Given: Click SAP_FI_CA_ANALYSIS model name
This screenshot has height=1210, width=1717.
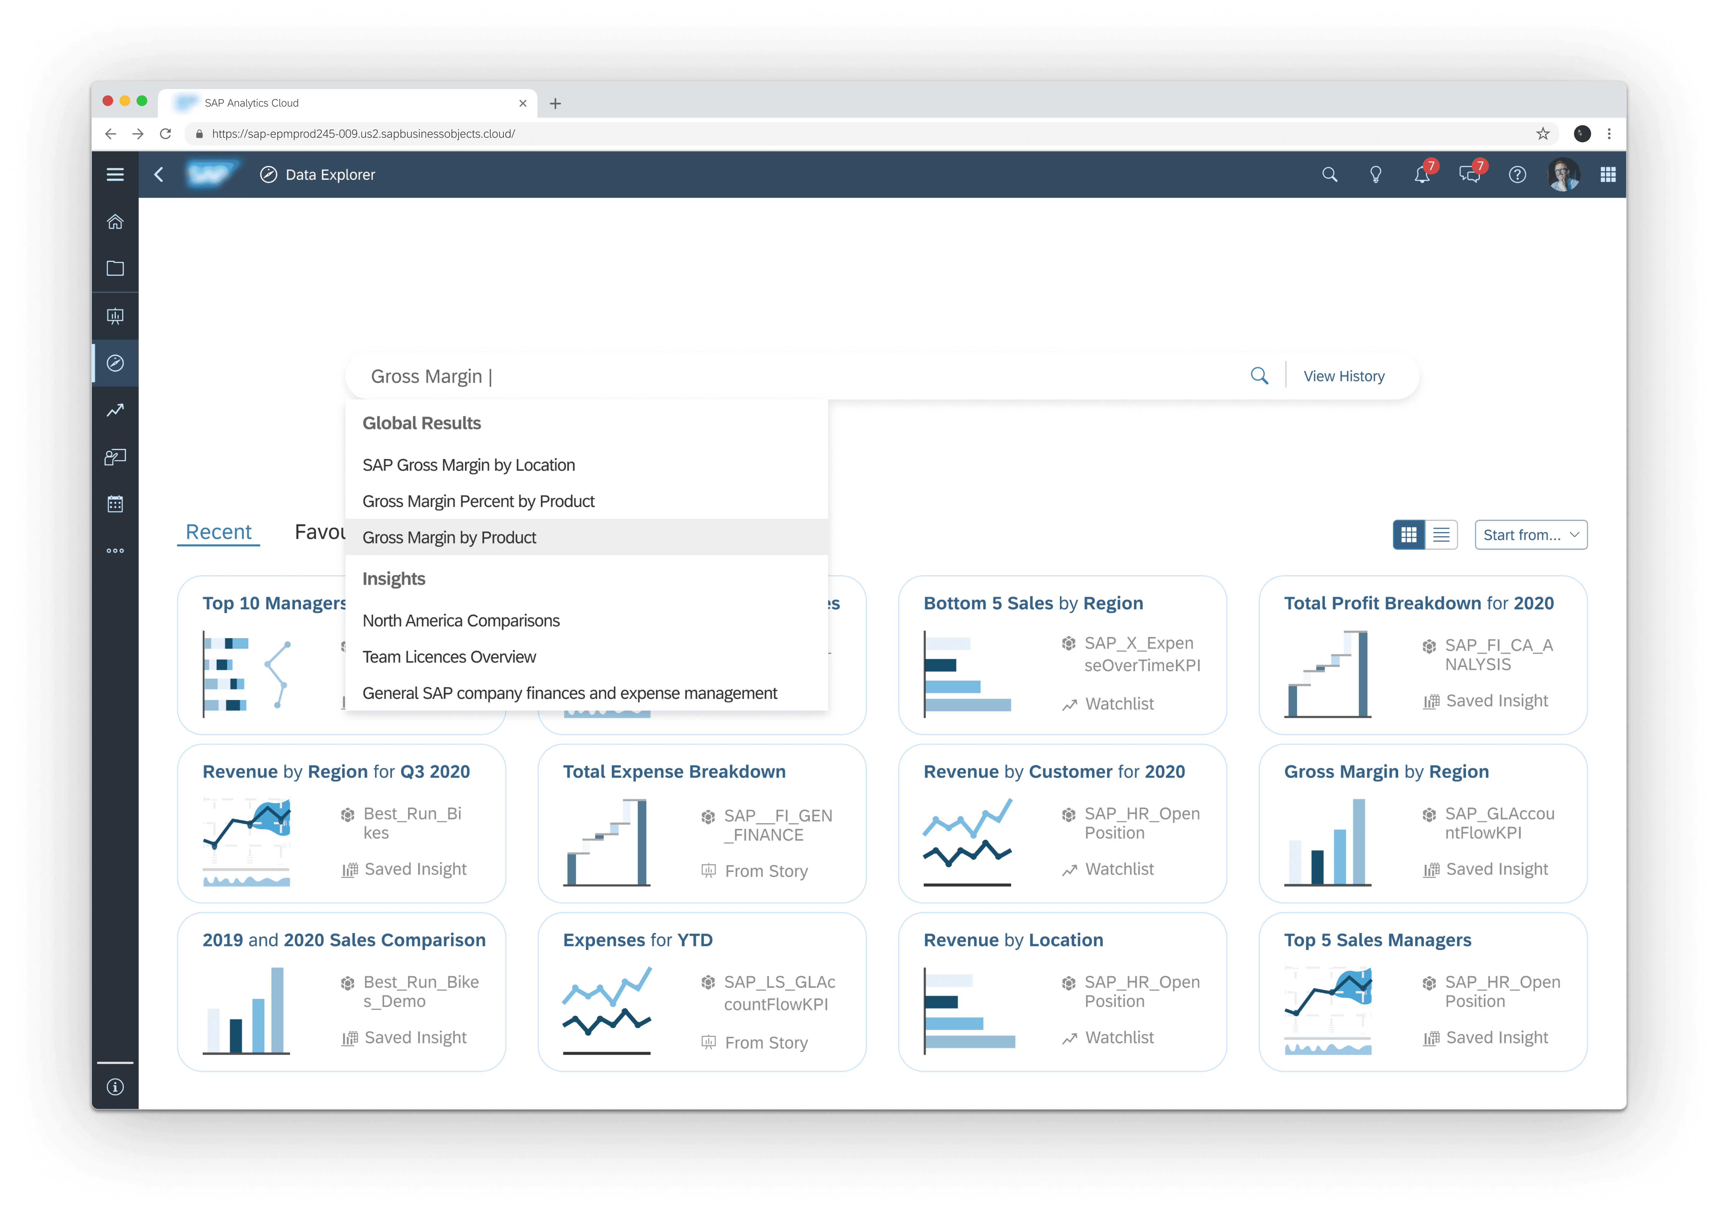Looking at the screenshot, I should (x=1499, y=654).
